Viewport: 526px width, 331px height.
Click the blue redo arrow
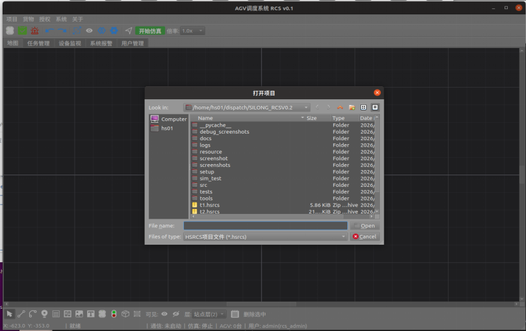click(62, 31)
